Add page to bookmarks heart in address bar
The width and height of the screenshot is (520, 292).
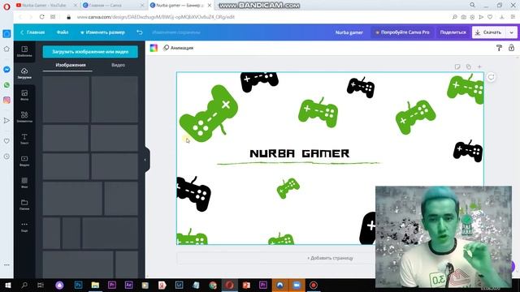pyautogui.click(x=490, y=17)
